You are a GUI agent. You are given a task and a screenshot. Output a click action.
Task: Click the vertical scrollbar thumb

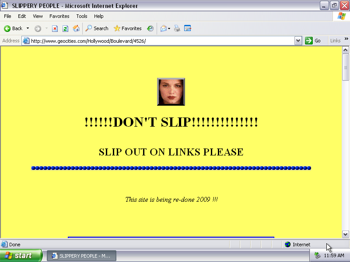[x=345, y=67]
